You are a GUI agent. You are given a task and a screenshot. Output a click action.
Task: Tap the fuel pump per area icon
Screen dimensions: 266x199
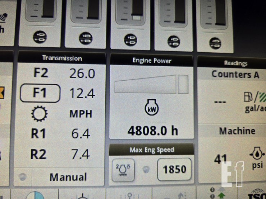coord(254,97)
